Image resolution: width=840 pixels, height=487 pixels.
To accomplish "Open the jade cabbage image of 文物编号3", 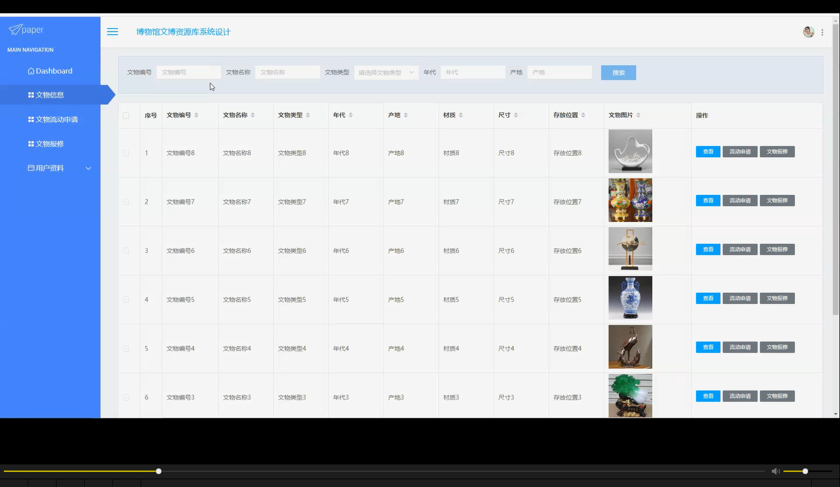I will click(630, 395).
